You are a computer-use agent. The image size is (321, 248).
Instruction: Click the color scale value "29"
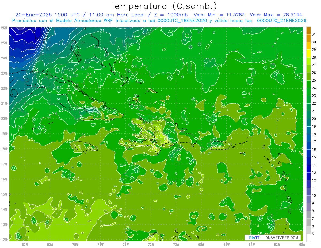[x=314, y=50]
